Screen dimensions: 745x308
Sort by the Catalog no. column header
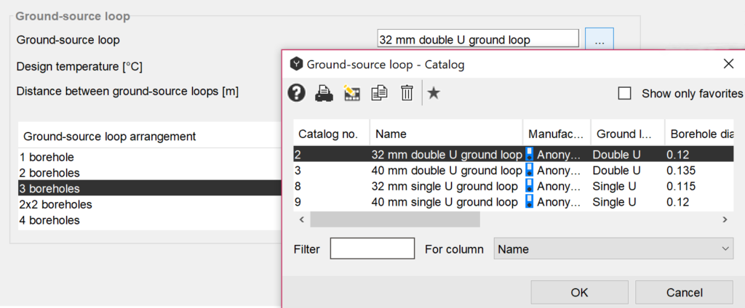(331, 134)
